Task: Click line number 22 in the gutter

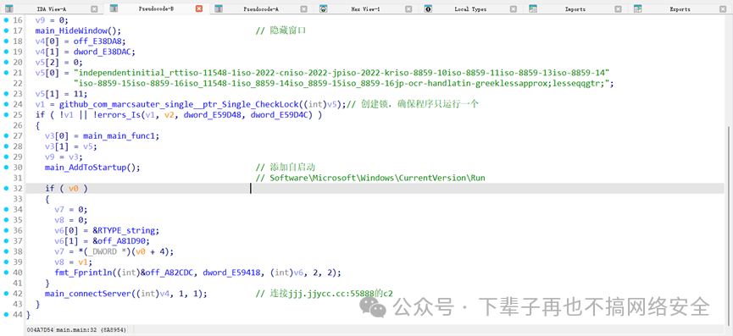Action: pos(17,84)
